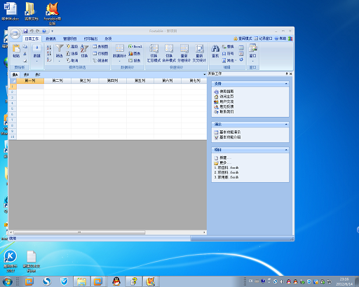Open the Table view item in the ribbon
359x287 pixels.
tap(100, 47)
